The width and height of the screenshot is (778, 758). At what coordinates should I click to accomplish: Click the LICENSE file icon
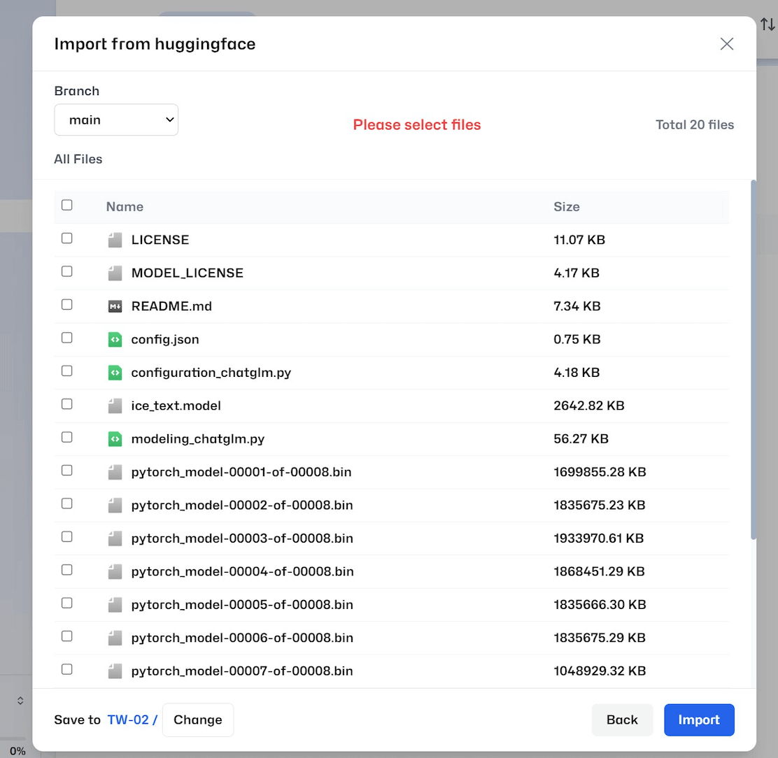115,240
